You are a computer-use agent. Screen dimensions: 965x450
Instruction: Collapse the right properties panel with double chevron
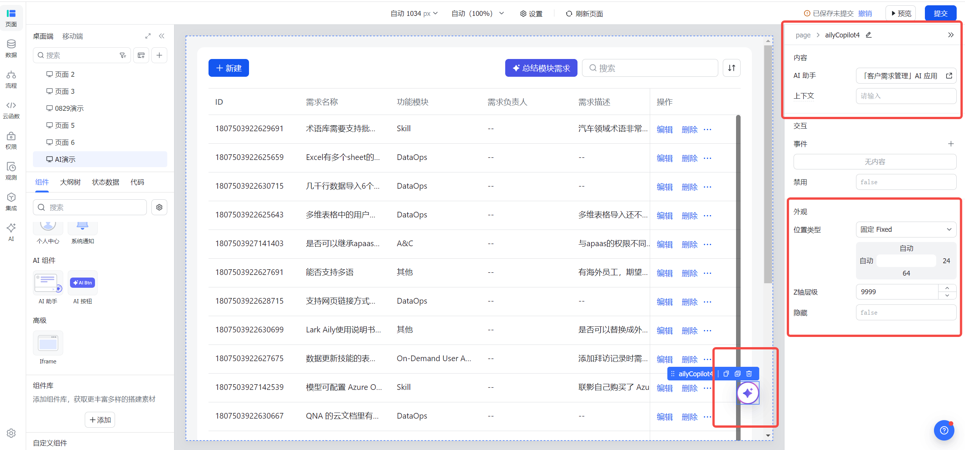click(951, 35)
